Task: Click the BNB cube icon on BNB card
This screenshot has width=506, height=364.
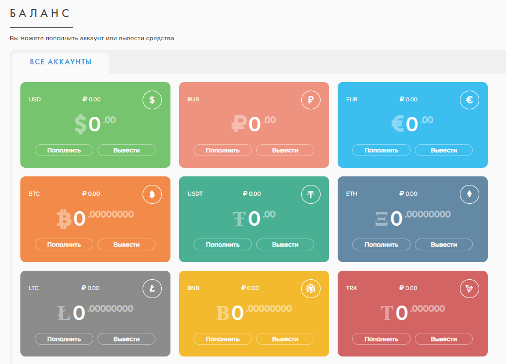Action: click(x=311, y=288)
